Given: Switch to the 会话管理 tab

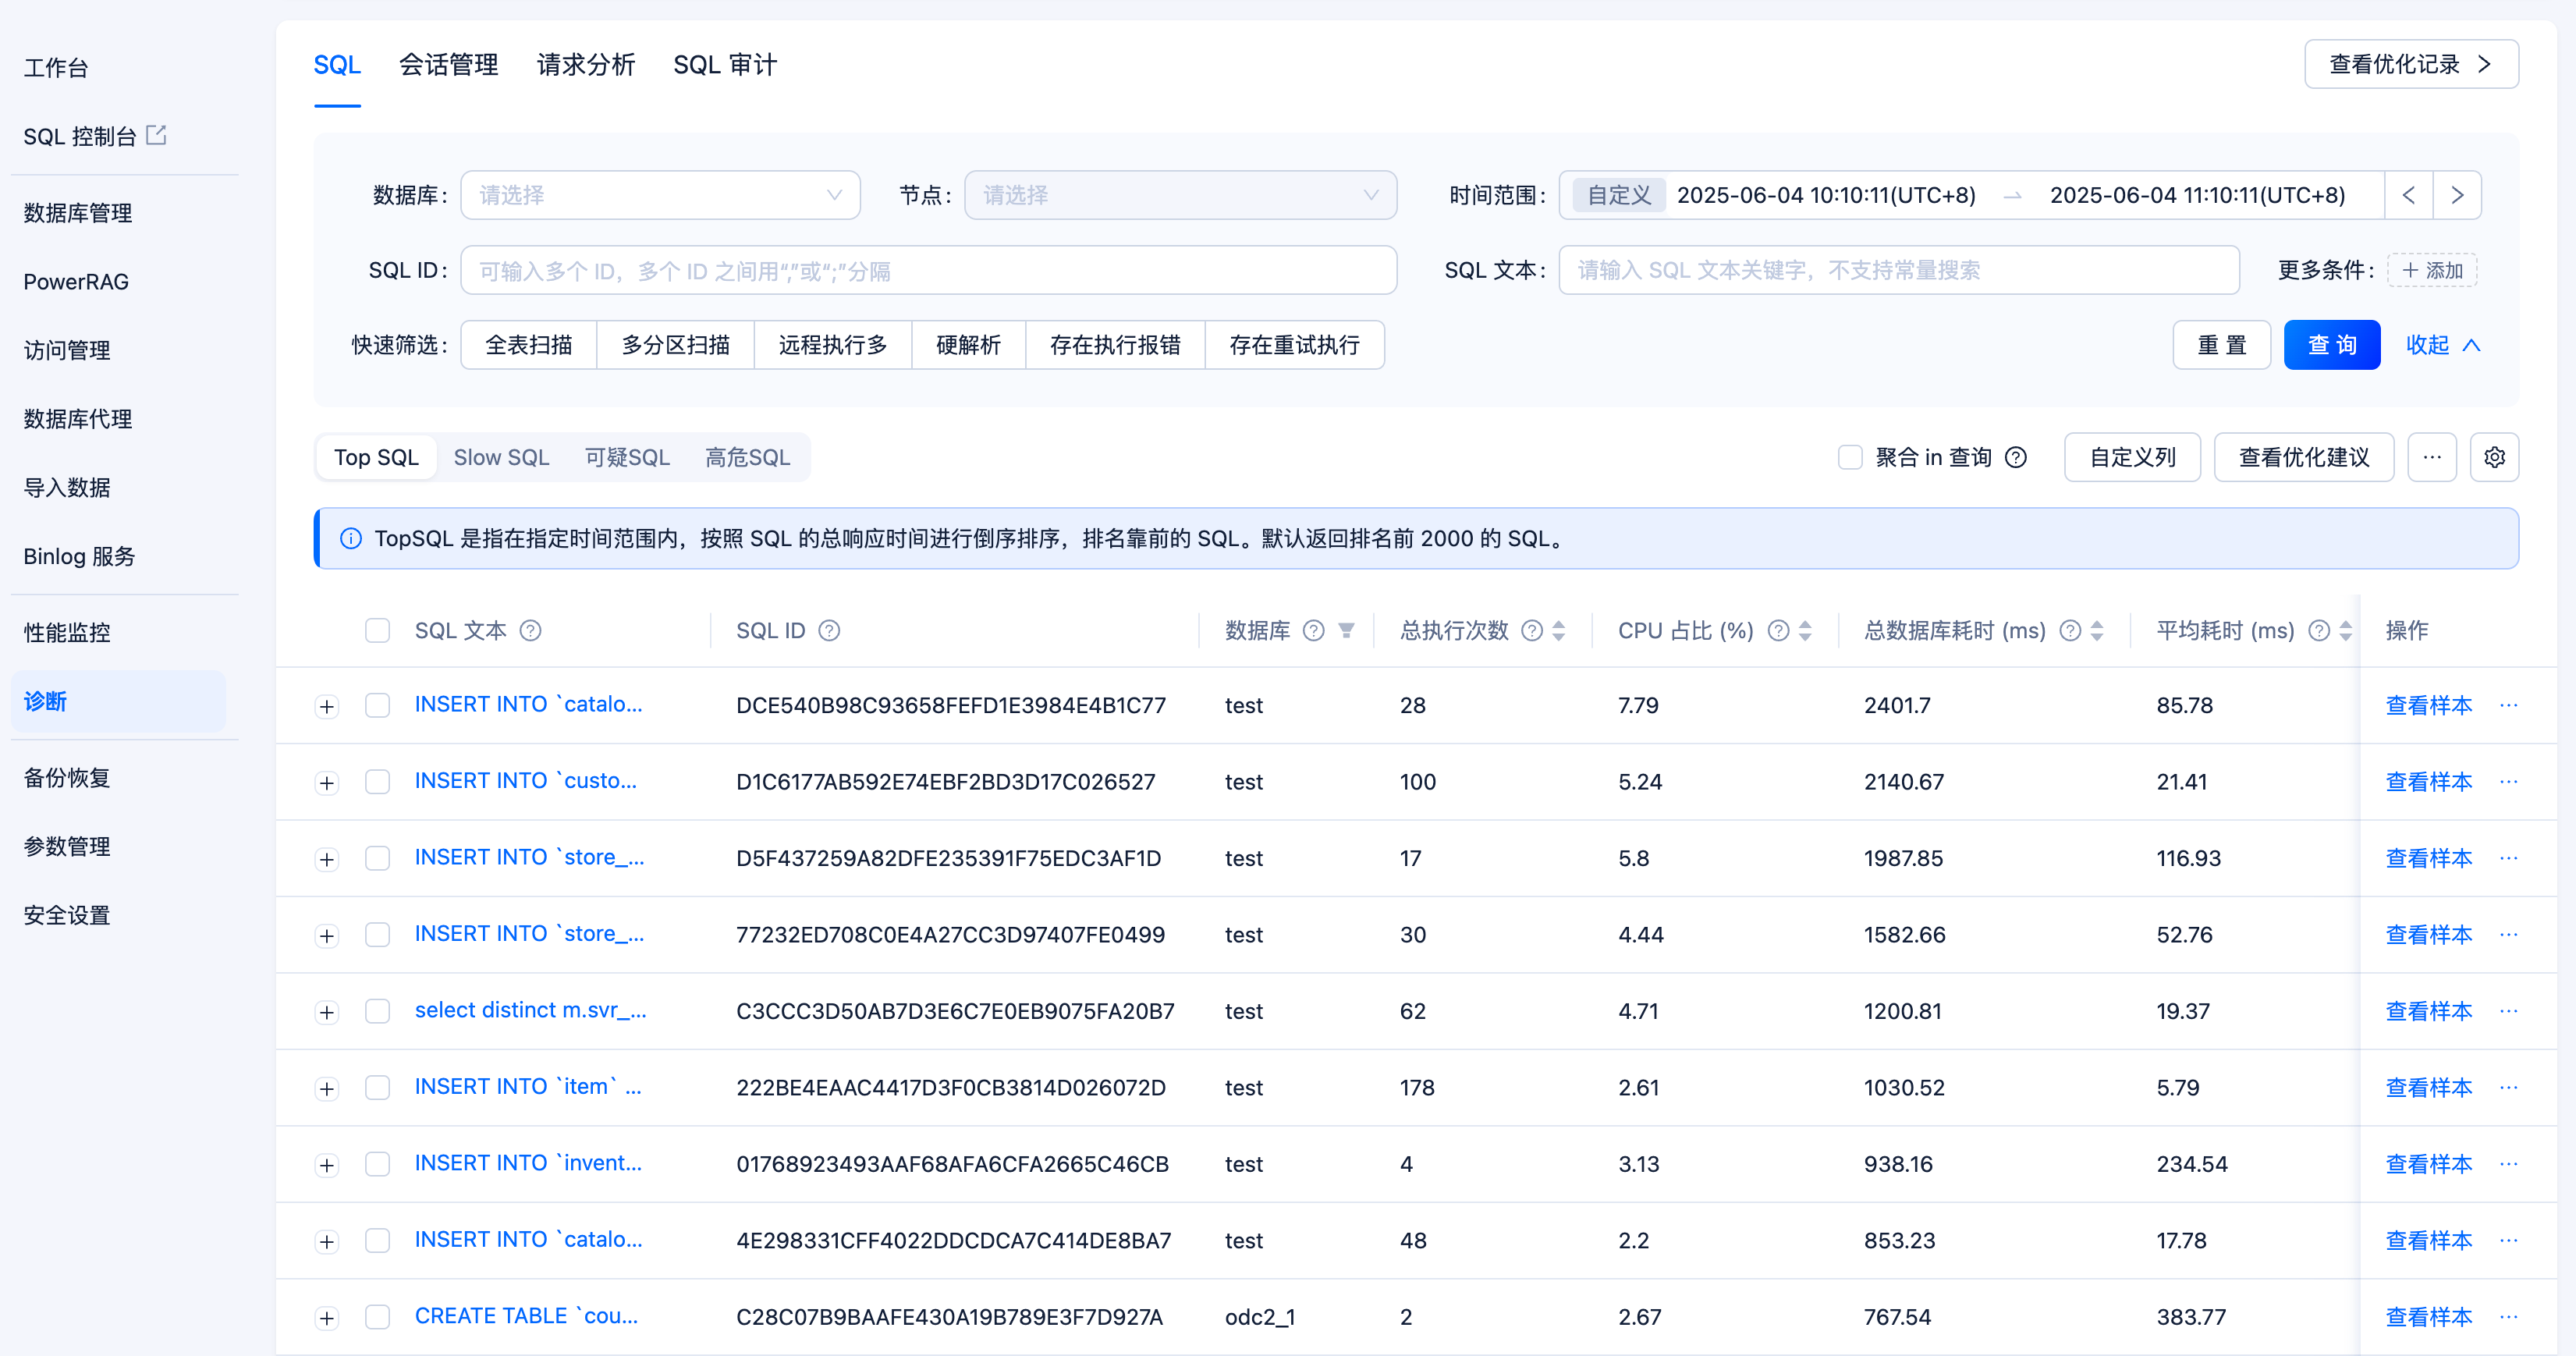Looking at the screenshot, I should point(449,64).
